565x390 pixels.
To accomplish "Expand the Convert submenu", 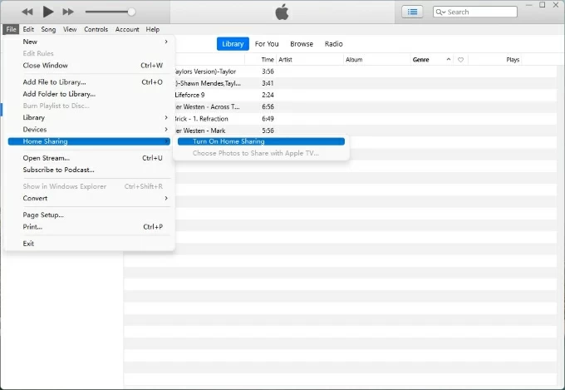I will click(90, 198).
